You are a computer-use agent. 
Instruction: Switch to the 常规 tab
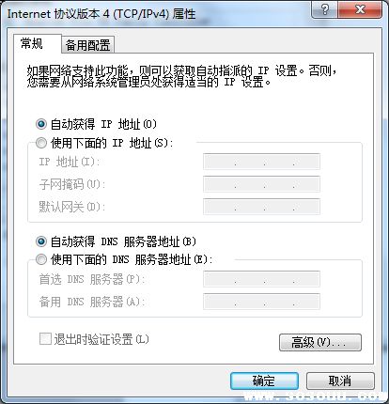pos(32,43)
